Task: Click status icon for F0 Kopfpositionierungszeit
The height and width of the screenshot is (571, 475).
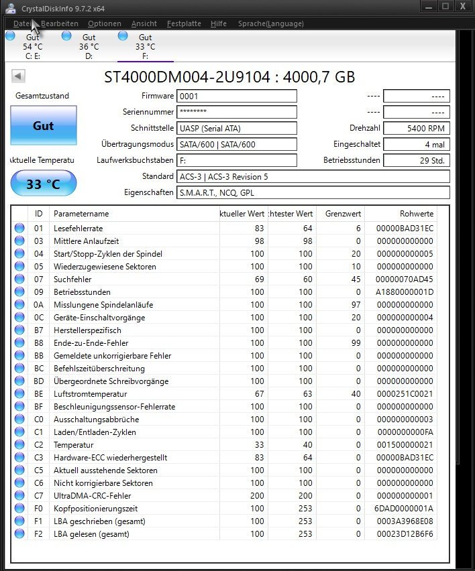Action: tap(19, 509)
